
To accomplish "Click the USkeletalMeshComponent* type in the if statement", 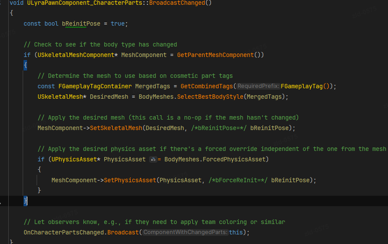I will 78,55.
